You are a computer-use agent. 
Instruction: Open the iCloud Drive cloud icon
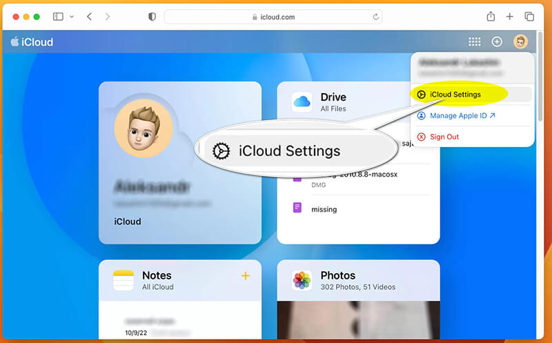click(x=302, y=101)
